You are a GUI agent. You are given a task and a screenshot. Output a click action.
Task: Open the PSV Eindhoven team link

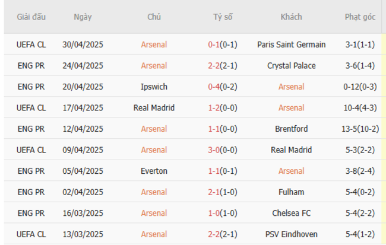point(291,234)
